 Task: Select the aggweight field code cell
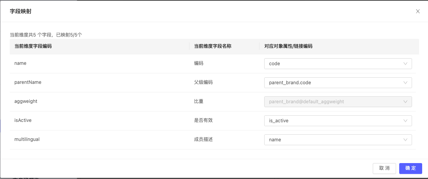pyautogui.click(x=26, y=102)
